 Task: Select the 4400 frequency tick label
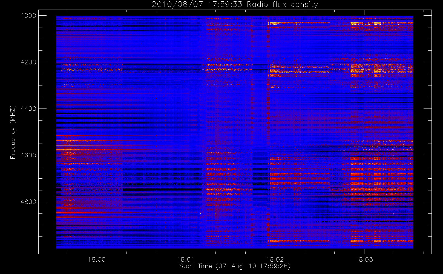tap(28, 109)
